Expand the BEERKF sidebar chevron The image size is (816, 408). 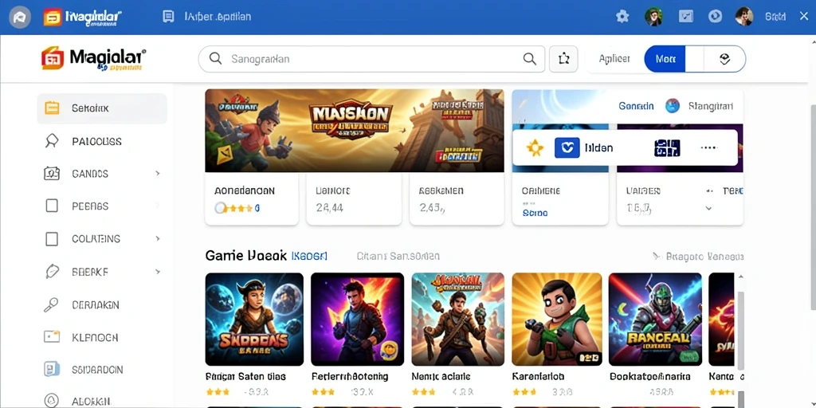158,272
